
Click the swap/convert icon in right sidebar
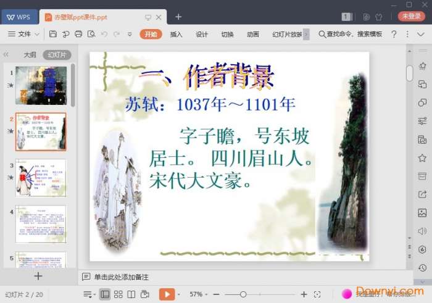[422, 84]
